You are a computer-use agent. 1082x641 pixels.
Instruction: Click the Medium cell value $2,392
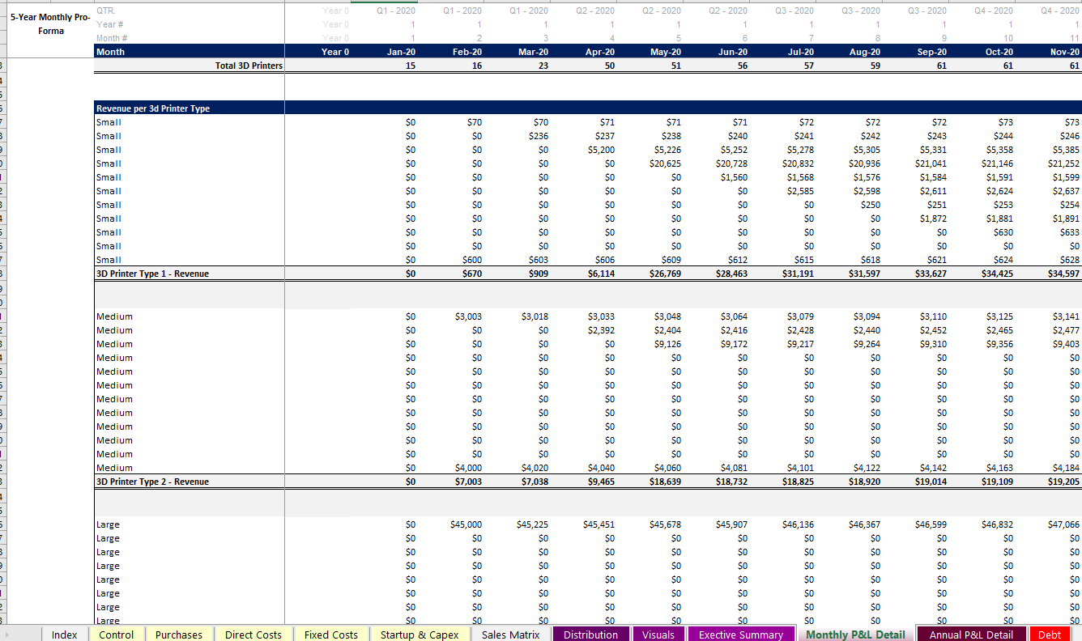click(x=602, y=330)
